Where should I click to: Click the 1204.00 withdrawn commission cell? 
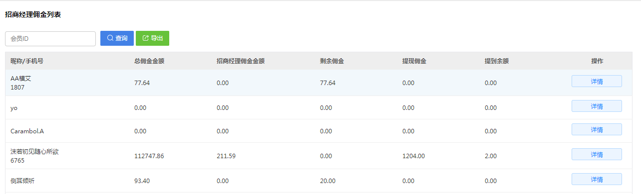(413, 156)
